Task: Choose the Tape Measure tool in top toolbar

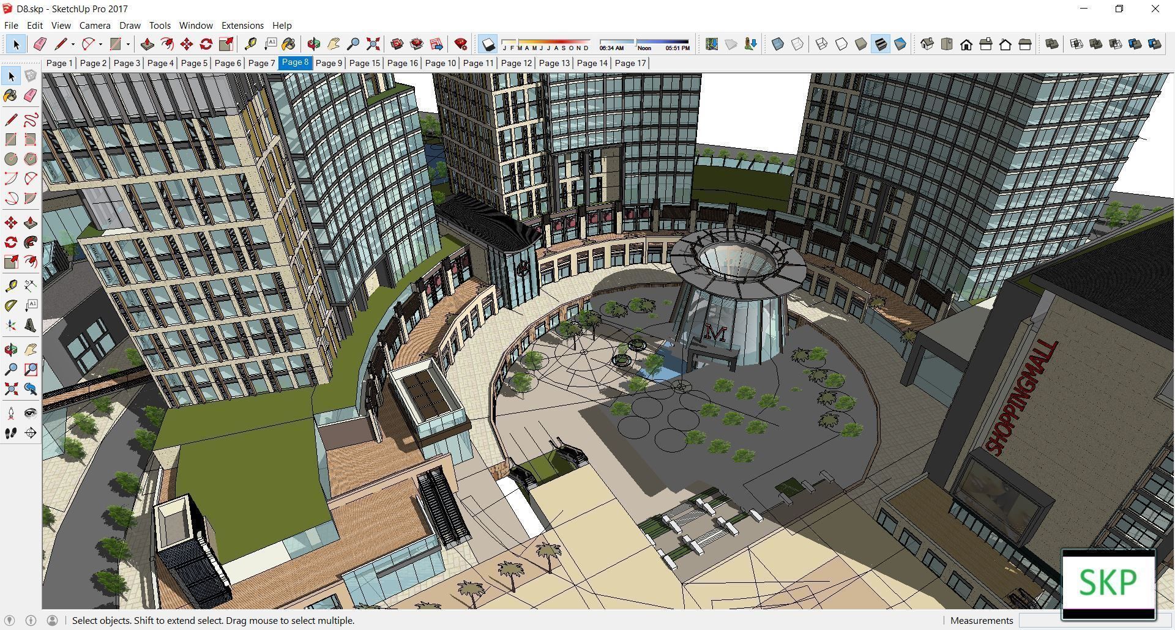Action: point(250,44)
